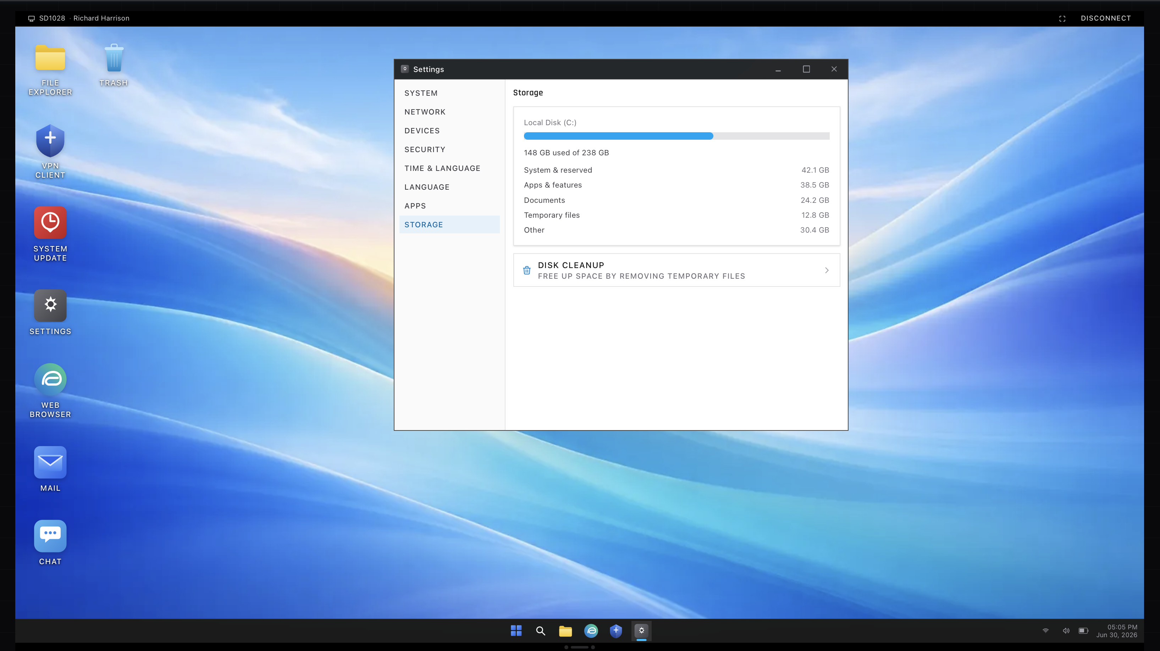Open Disk Cleanup to free up space
This screenshot has height=651, width=1160.
tap(676, 270)
